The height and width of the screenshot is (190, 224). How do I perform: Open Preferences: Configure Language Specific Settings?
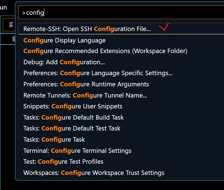coord(121,73)
